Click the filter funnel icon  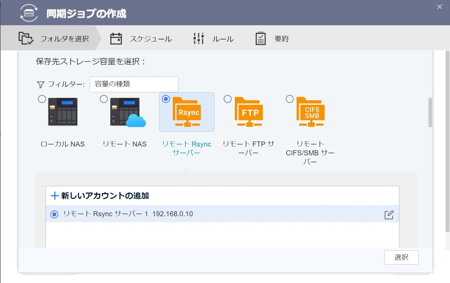40,84
